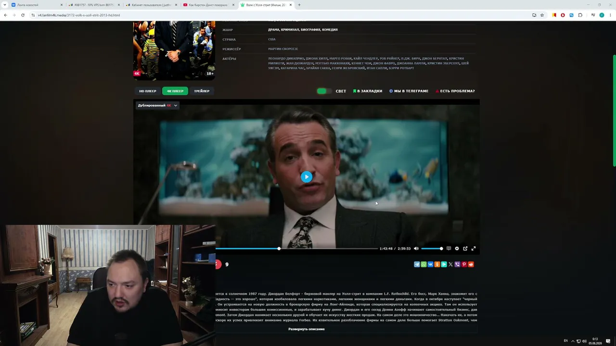Click the page's vertical scrollbar

(x=614, y=111)
